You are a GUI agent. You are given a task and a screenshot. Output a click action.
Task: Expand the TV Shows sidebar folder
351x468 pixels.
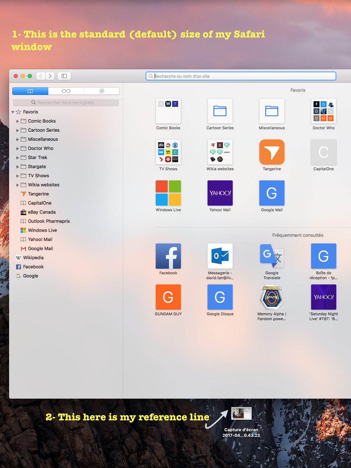coord(18,176)
